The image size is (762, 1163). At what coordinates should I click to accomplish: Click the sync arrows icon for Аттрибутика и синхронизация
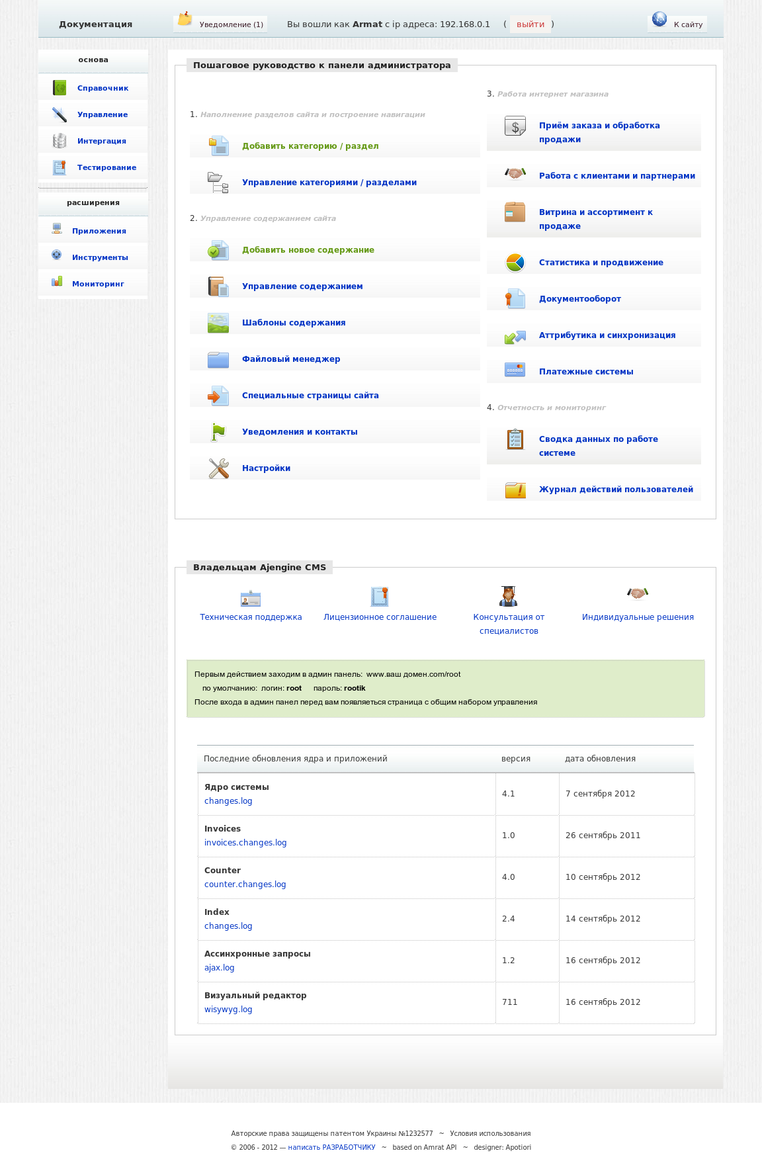(x=515, y=337)
